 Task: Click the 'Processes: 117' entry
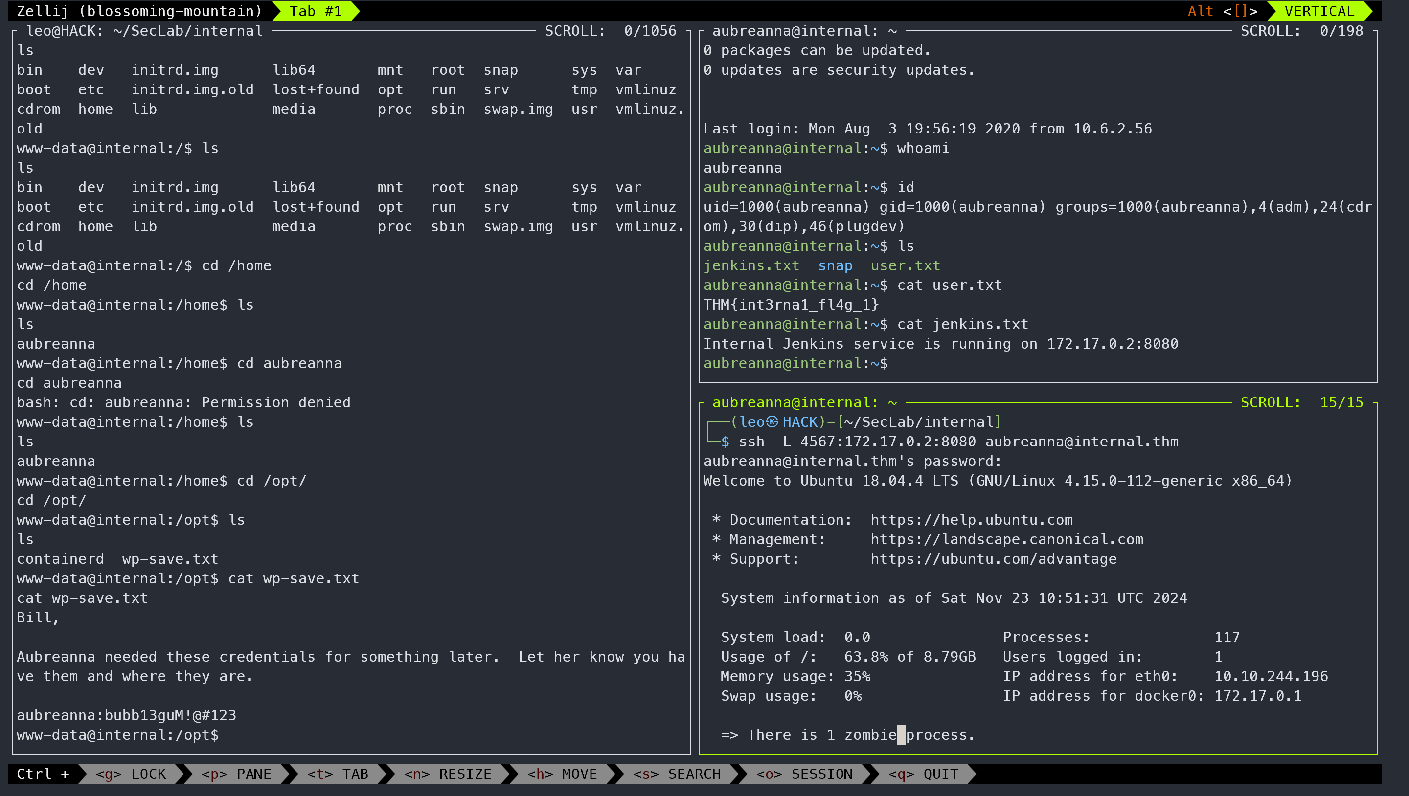coord(1121,637)
